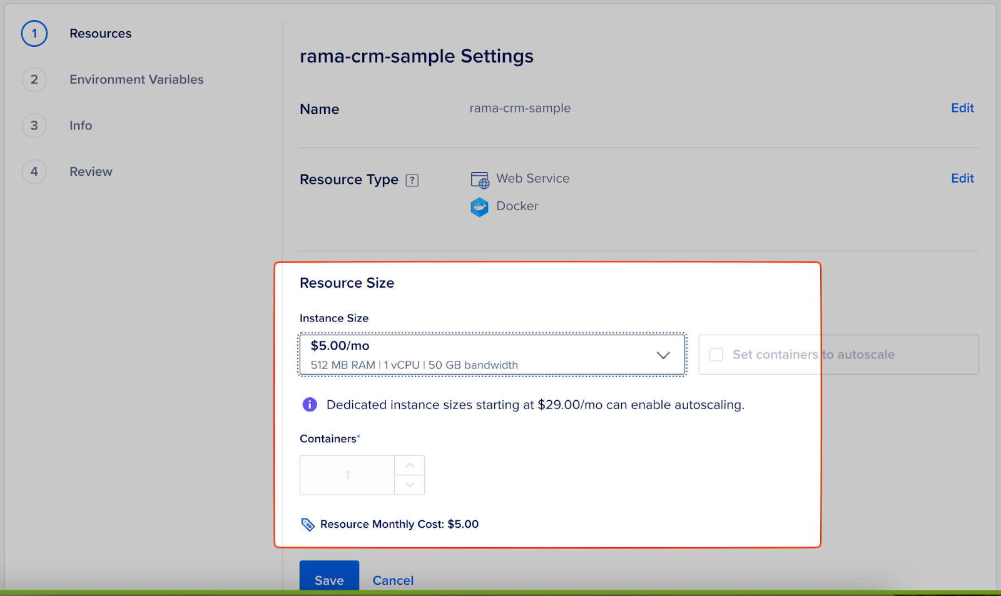The height and width of the screenshot is (596, 1001).
Task: Click the 'Docker' text label
Action: coord(517,206)
